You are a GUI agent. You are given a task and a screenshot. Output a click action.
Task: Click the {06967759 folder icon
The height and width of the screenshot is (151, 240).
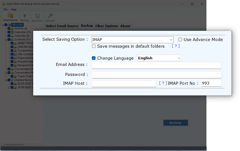click(x=15, y=43)
